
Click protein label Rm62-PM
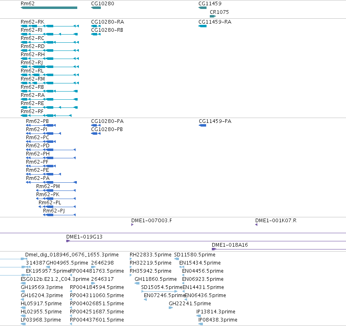pos(48,186)
